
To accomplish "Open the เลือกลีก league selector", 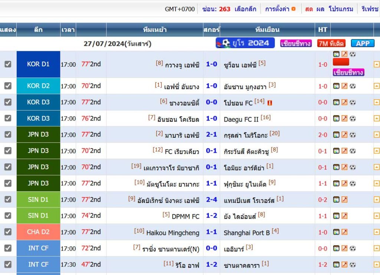I will tap(245, 9).
